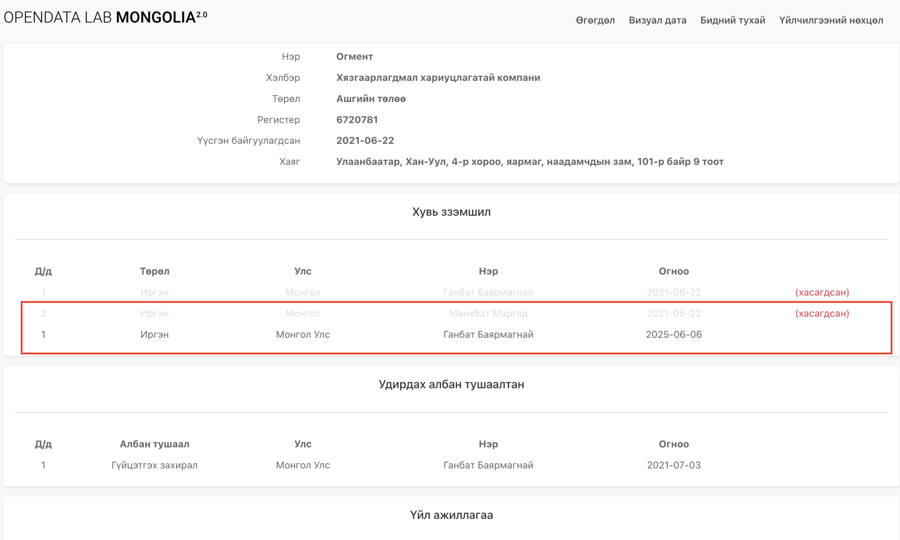The image size is (900, 540).
Task: Go to Бидний тухай page
Action: [732, 20]
